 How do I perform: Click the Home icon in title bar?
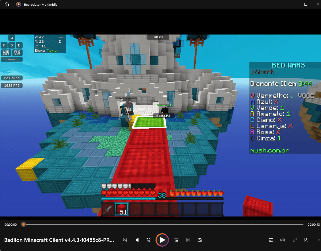click(x=7, y=4)
